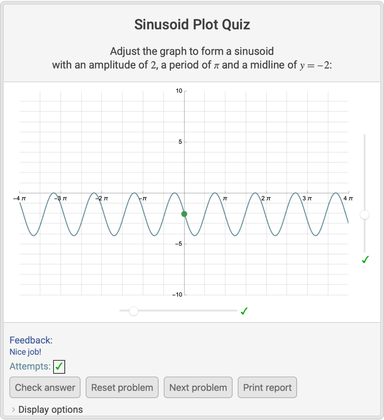384x420 pixels.
Task: Click the −5 label on the y-axis
Action: [x=178, y=244]
